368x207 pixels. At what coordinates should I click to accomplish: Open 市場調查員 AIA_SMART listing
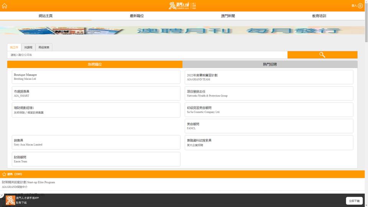96,94
